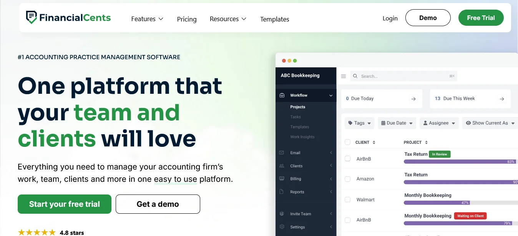Click the Waiting on Client status badge
518x236 pixels.
click(470, 216)
